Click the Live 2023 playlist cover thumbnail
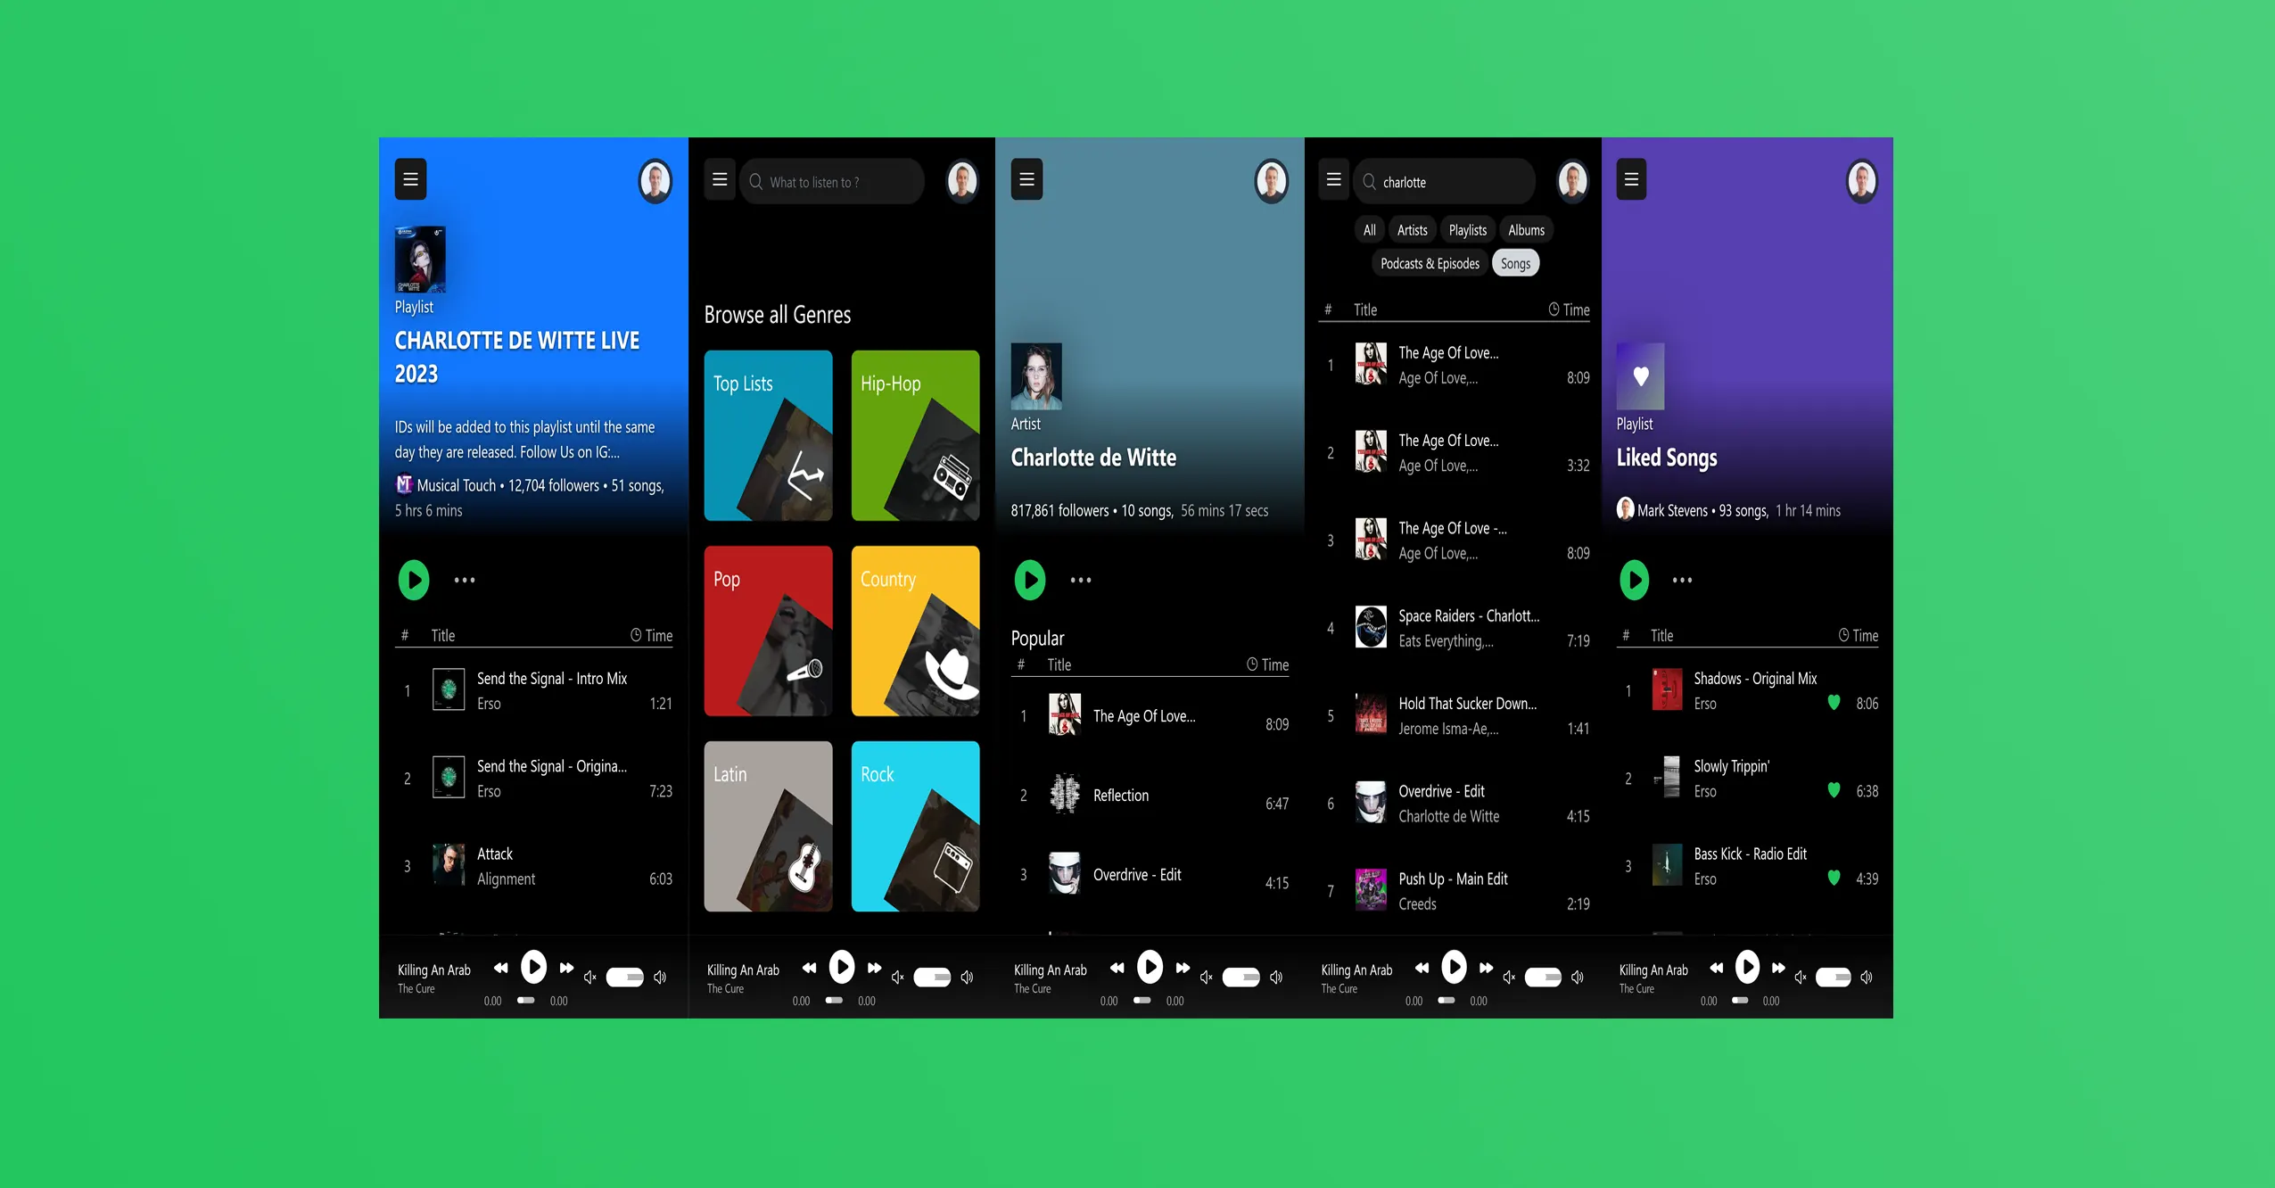 coord(420,260)
